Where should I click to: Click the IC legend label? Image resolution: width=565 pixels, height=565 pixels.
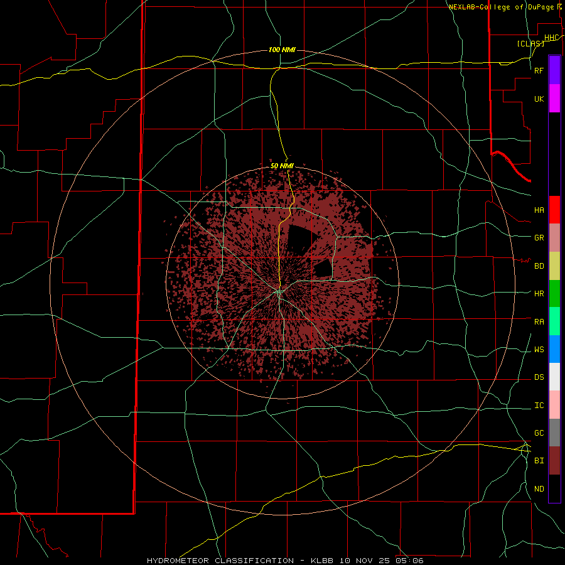coord(539,406)
